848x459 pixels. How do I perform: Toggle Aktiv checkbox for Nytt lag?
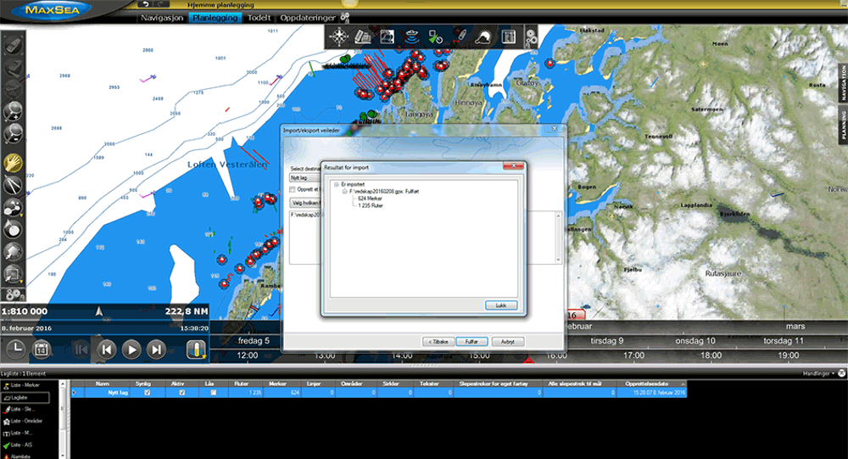(181, 393)
